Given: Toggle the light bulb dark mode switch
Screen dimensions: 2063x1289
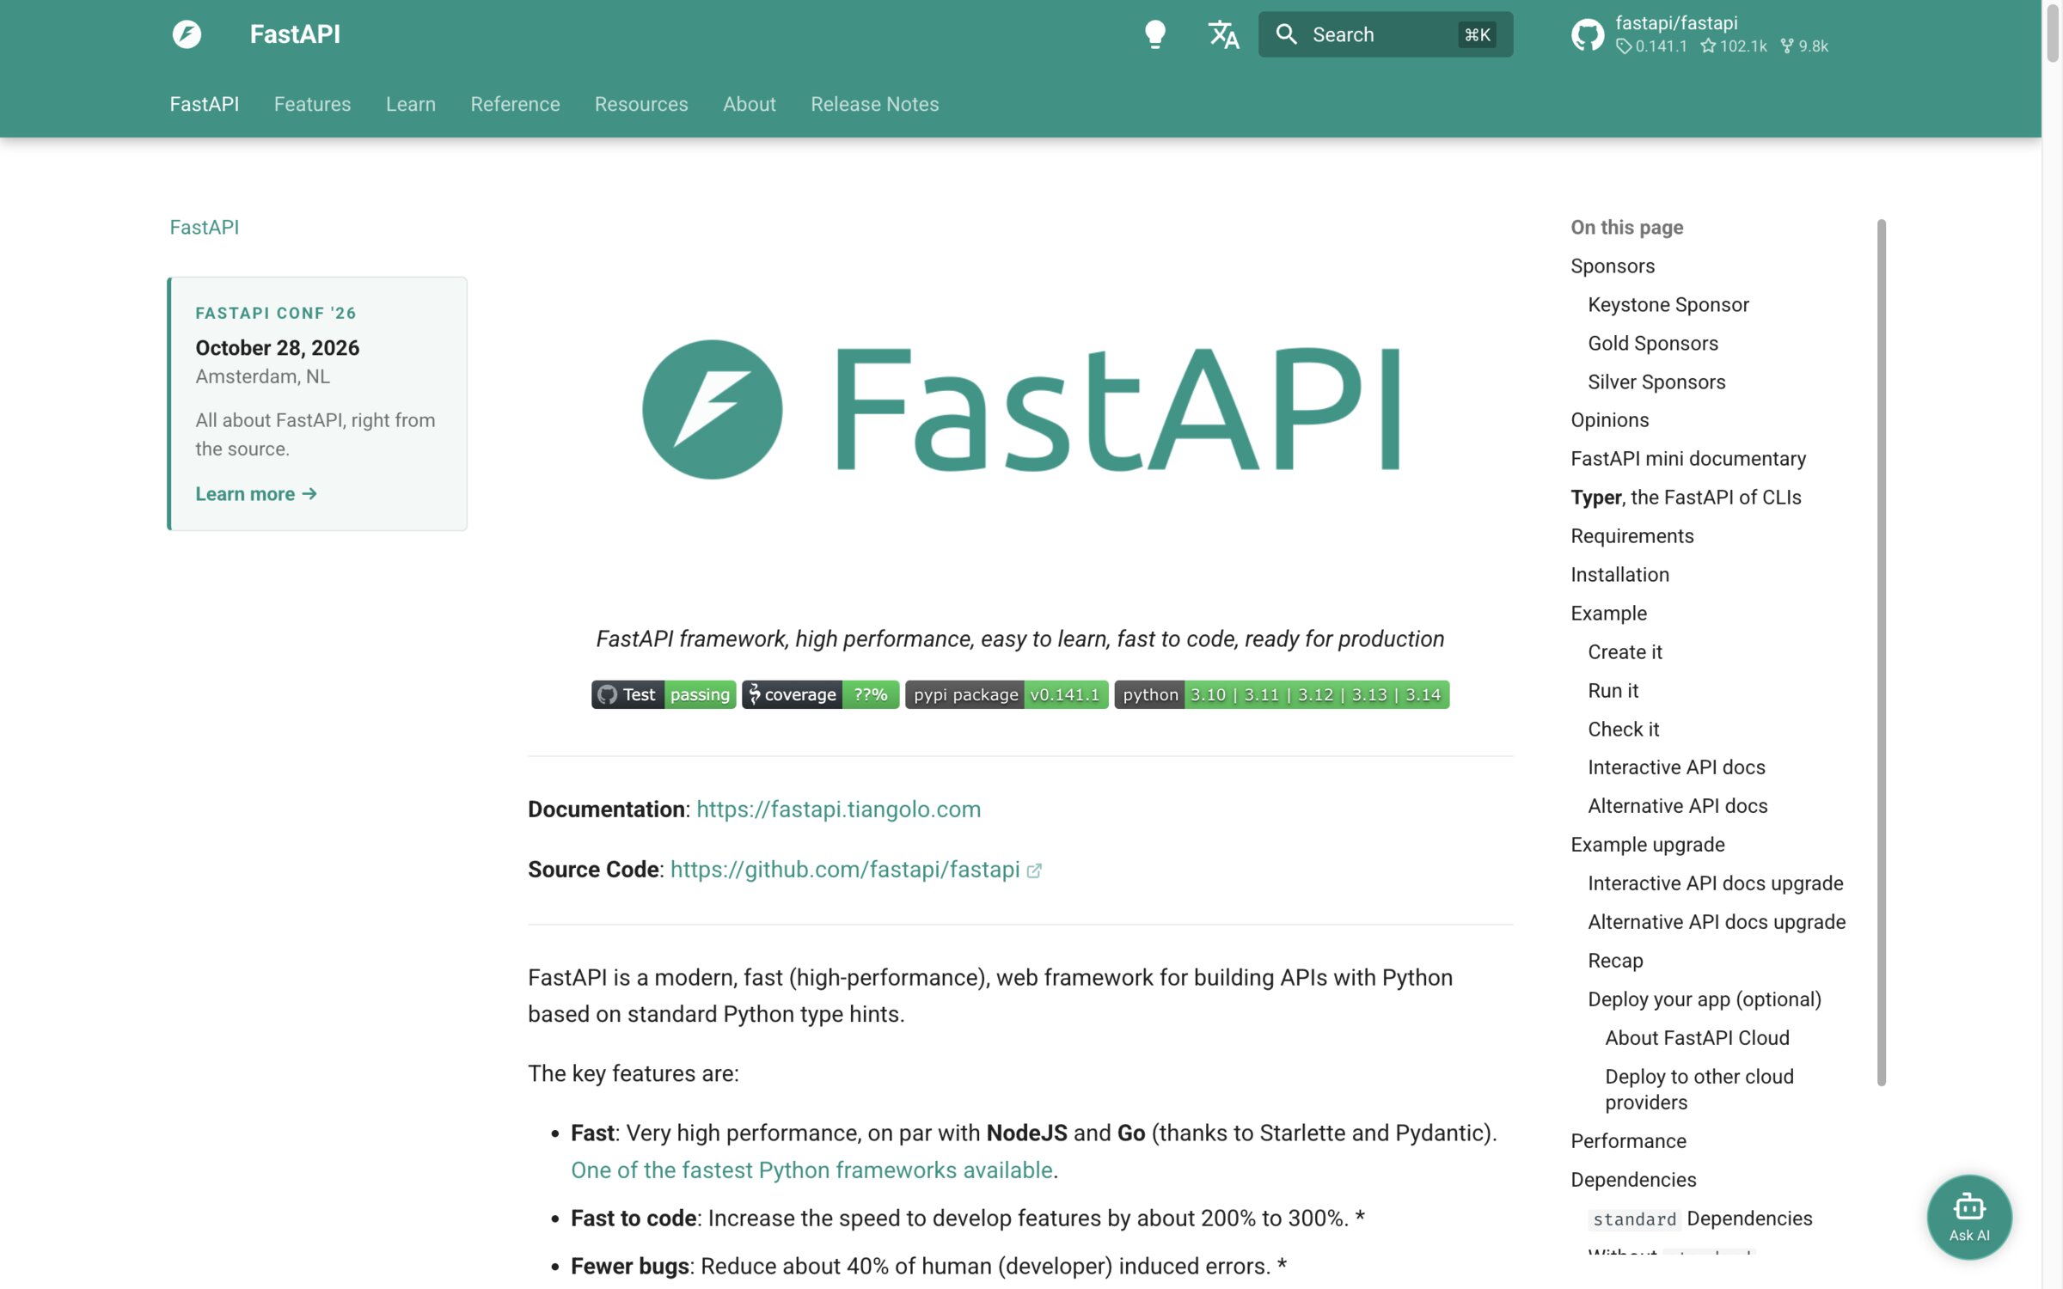Looking at the screenshot, I should [x=1155, y=34].
